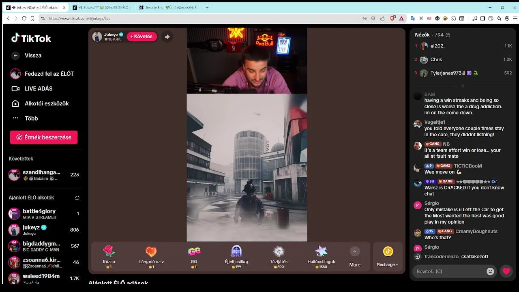Open Brave Shields lion icon

(392, 18)
